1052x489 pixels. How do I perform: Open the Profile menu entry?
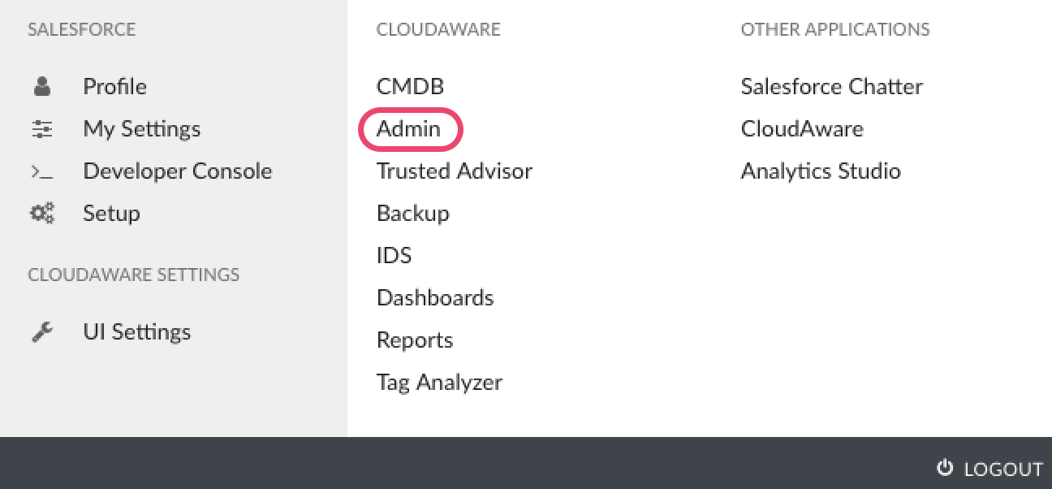coord(114,86)
